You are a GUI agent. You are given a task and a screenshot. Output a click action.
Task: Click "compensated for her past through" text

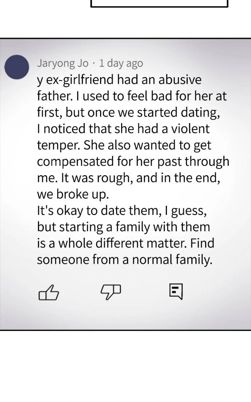click(133, 161)
